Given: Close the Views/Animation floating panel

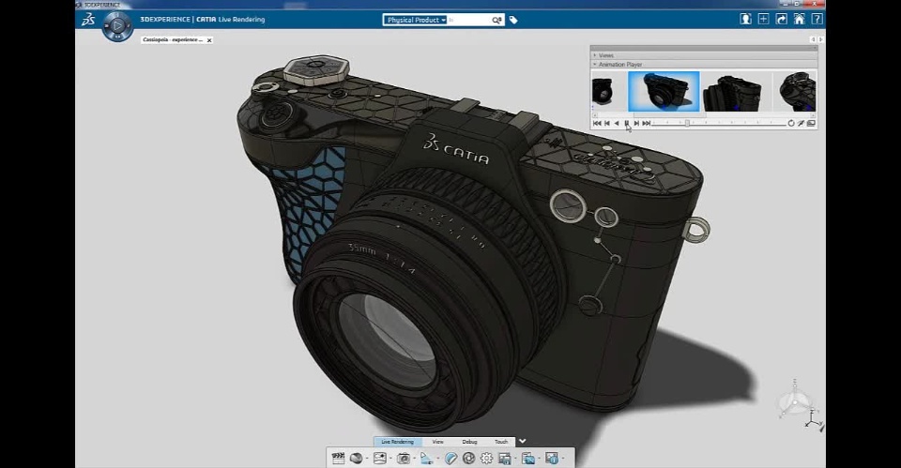Looking at the screenshot, I should click(x=815, y=48).
